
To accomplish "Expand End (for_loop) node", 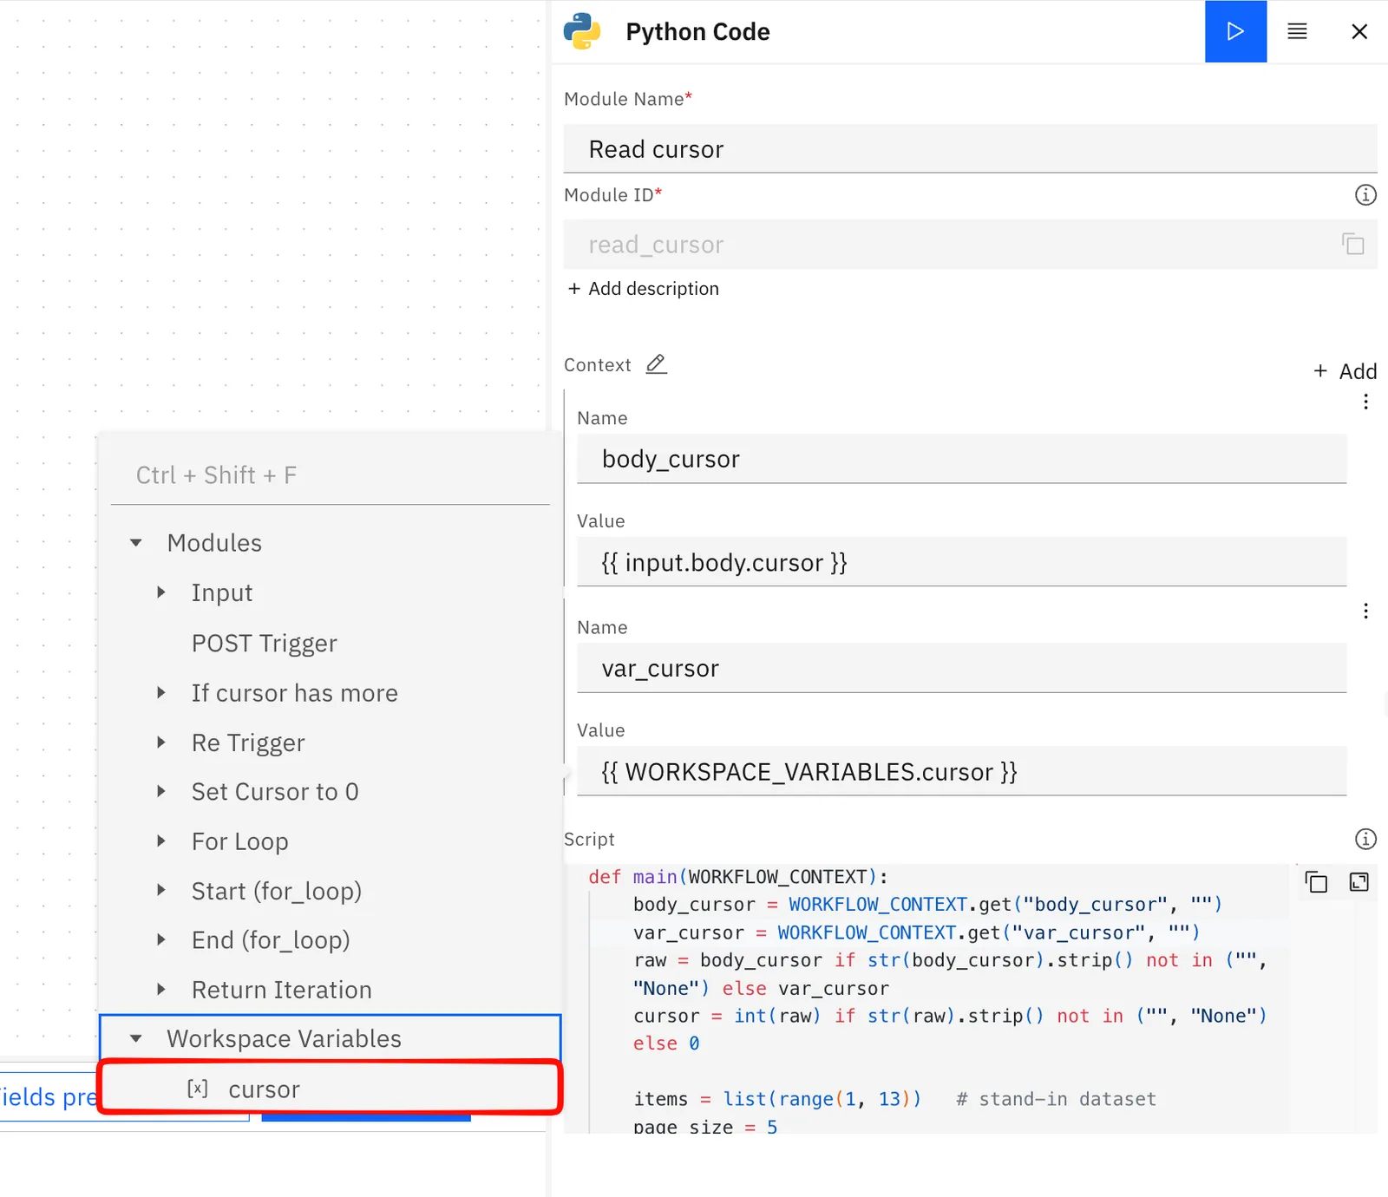I will tap(160, 939).
